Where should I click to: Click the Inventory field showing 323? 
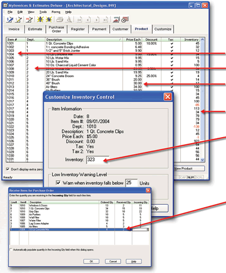pyautogui.click(x=97, y=159)
